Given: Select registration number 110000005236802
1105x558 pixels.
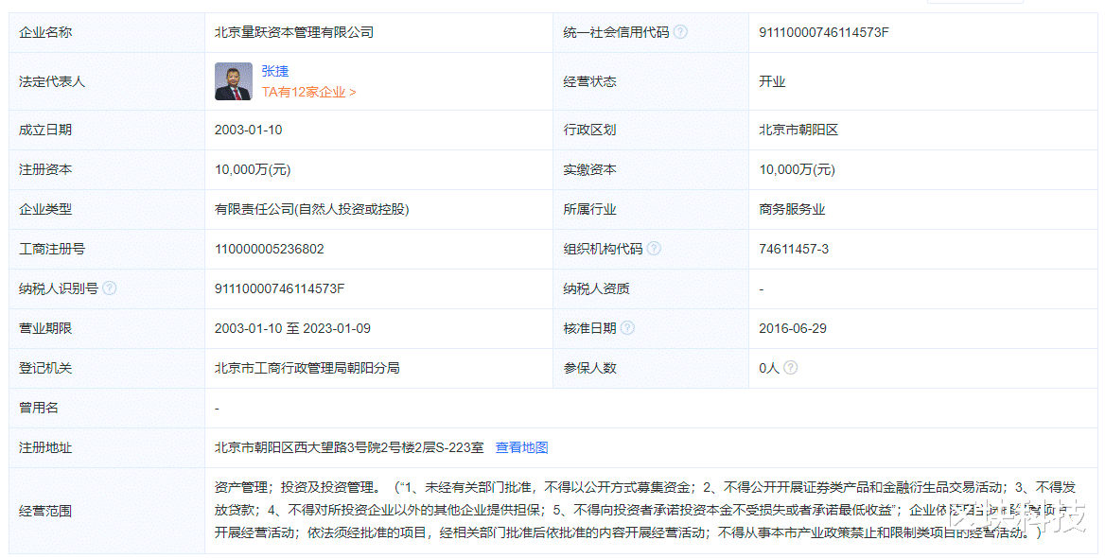Looking at the screenshot, I should click(270, 249).
